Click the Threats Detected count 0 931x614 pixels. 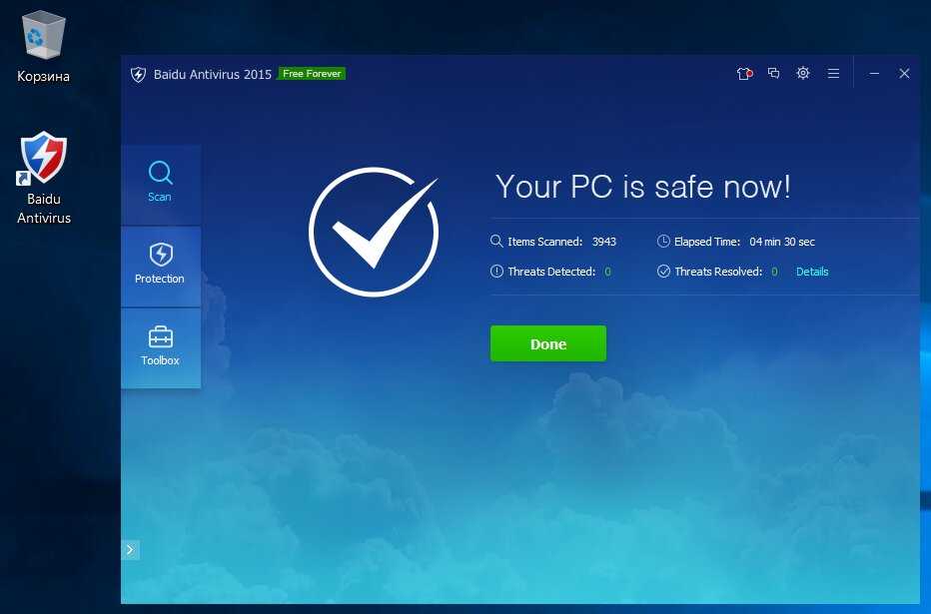(607, 272)
